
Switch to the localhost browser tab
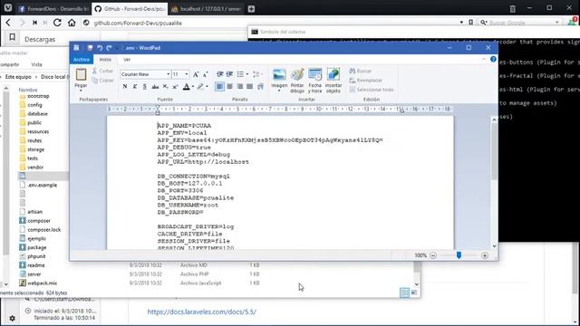(207, 9)
